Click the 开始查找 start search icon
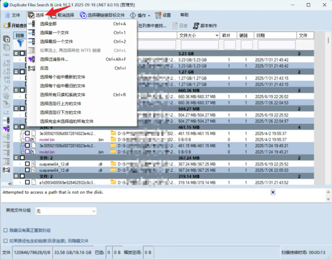The height and width of the screenshot is (259, 332). (x=6, y=26)
